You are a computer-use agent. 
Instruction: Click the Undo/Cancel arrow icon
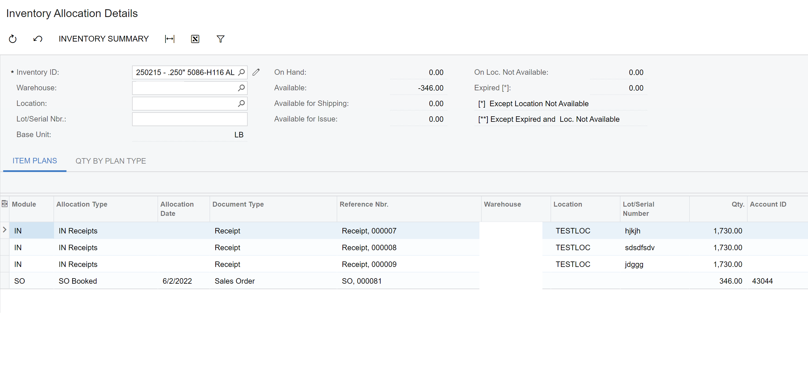tap(38, 39)
